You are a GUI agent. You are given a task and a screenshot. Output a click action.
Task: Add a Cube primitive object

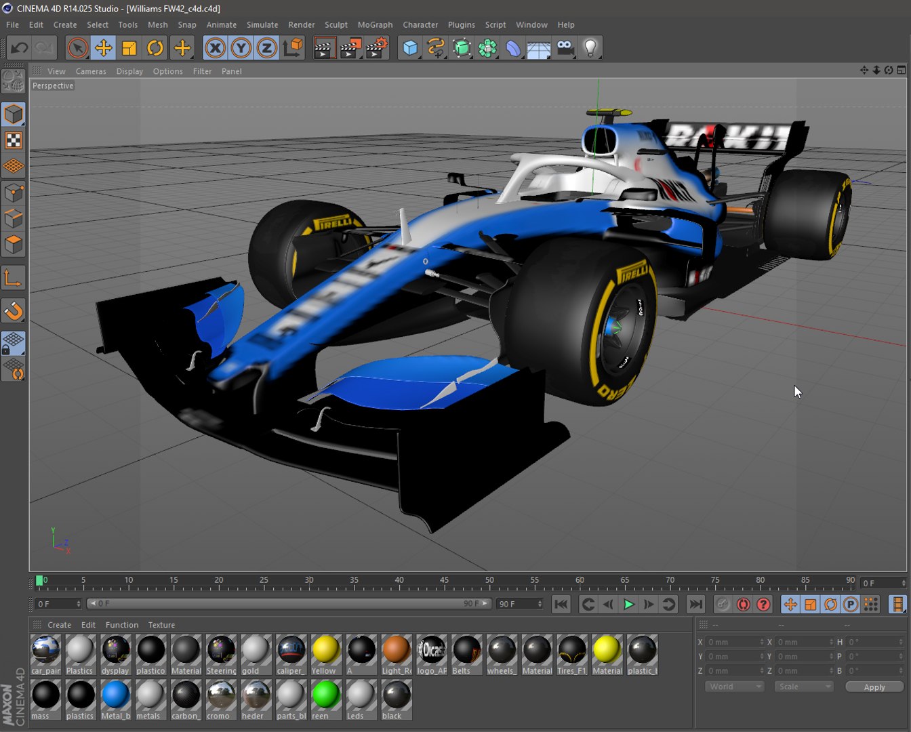click(x=410, y=48)
